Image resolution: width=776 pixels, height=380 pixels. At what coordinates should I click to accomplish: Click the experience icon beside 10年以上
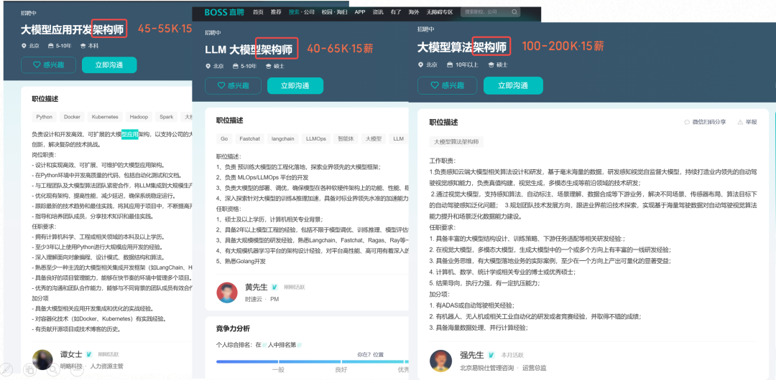pyautogui.click(x=449, y=65)
